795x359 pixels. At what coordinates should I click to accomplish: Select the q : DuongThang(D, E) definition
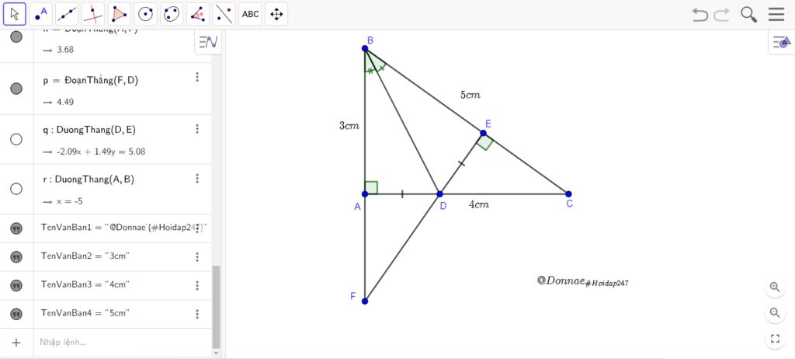pyautogui.click(x=89, y=130)
